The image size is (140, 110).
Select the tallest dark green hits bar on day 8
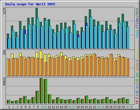37,13
